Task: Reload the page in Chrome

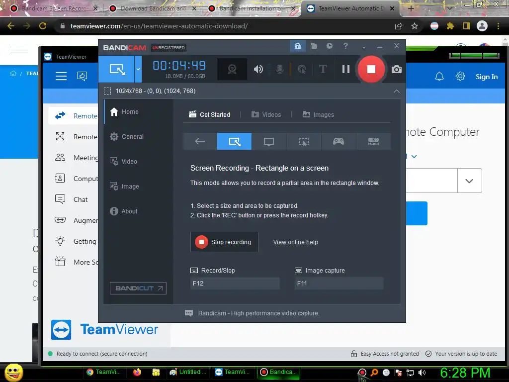Action: pyautogui.click(x=43, y=26)
